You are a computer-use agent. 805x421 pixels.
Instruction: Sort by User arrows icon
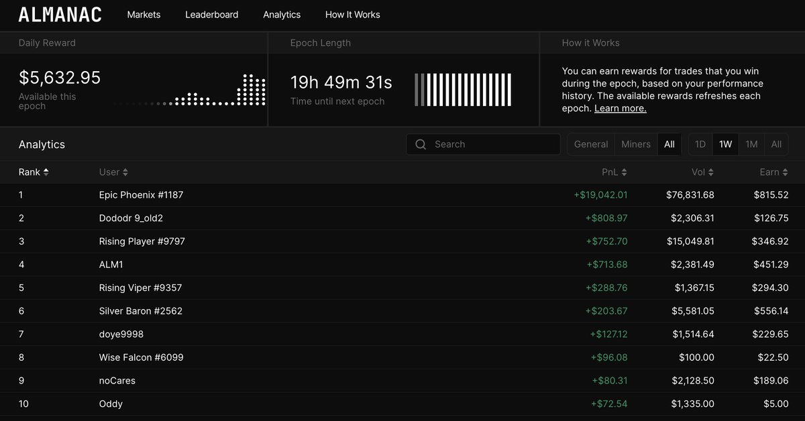(125, 172)
